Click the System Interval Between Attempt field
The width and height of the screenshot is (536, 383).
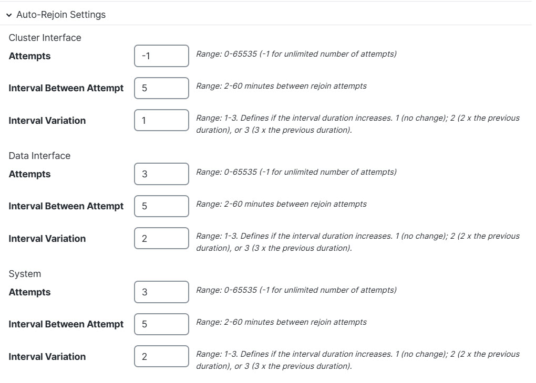click(161, 324)
